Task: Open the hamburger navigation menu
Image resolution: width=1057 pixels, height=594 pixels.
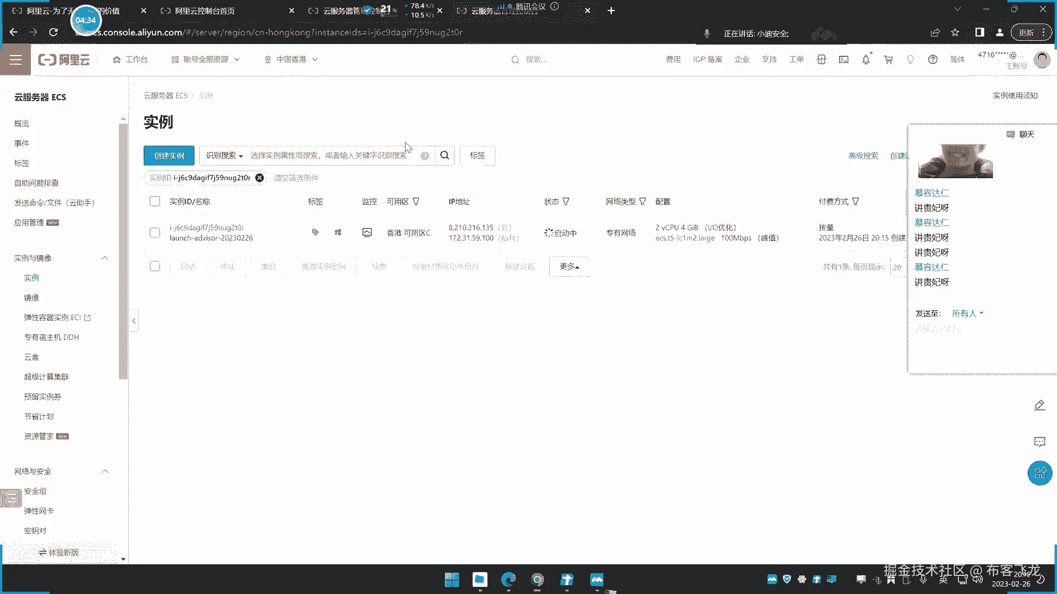Action: click(x=15, y=59)
